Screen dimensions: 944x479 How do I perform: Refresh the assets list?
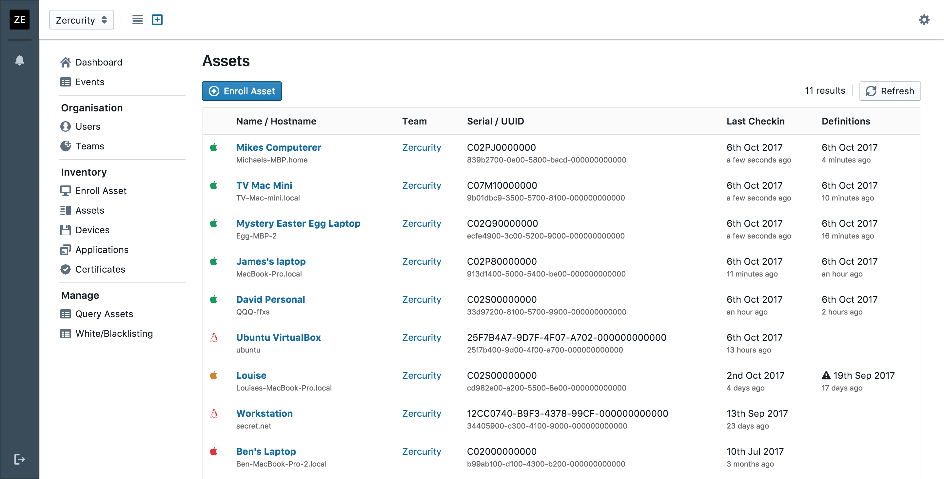tap(890, 91)
